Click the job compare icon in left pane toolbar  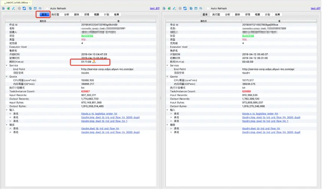13,9
